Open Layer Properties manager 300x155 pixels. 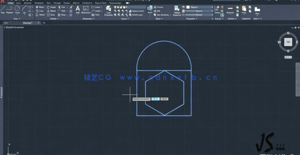coord(108,11)
